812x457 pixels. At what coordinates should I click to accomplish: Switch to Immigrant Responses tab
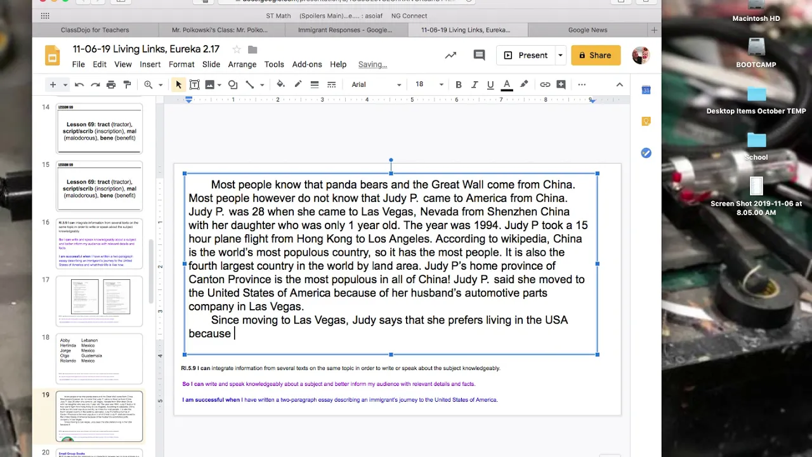click(344, 30)
